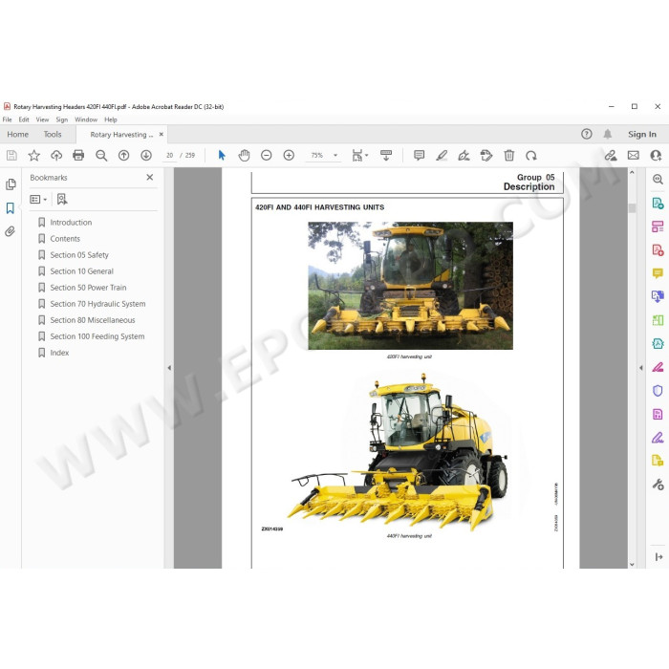Jump to the Contents bookmark
Screen dimensions: 669x669
coord(65,239)
